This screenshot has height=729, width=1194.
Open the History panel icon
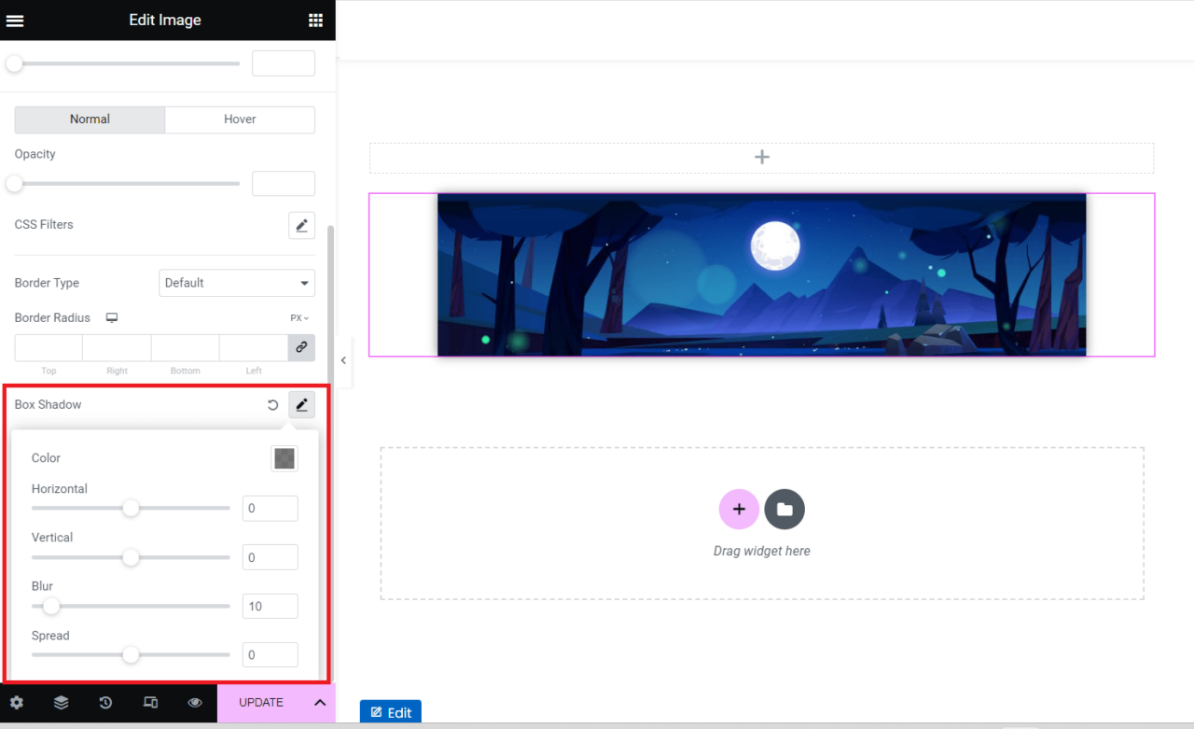pos(105,702)
